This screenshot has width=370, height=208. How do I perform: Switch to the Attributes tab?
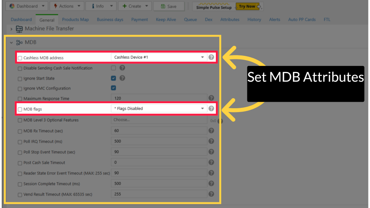click(x=230, y=20)
